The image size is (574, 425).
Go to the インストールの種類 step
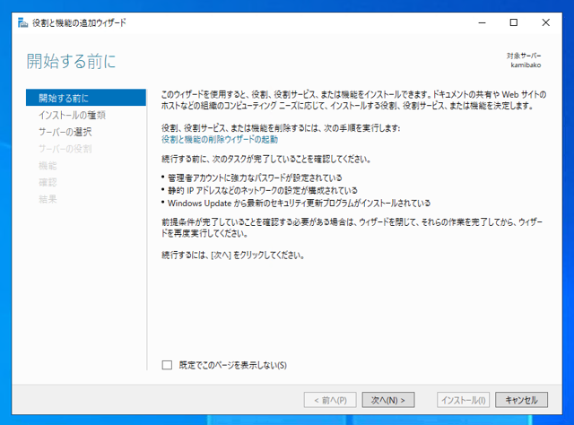(x=72, y=115)
